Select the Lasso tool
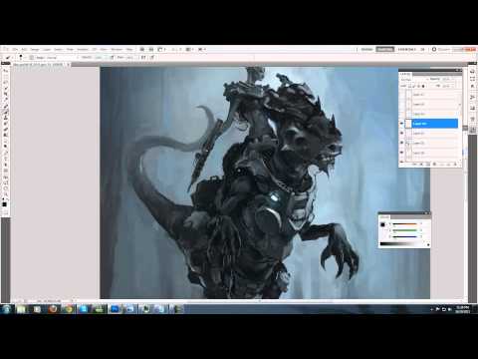 (x=5, y=82)
